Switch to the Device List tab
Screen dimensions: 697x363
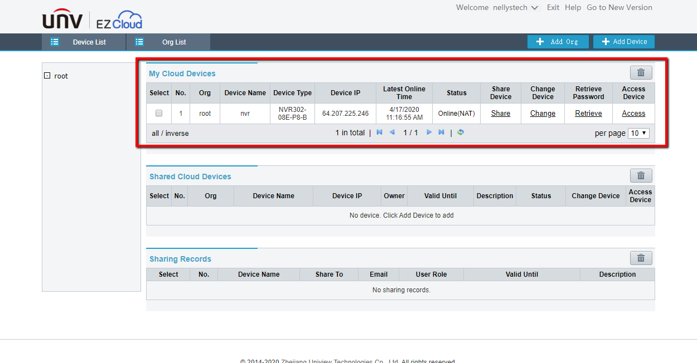point(84,42)
